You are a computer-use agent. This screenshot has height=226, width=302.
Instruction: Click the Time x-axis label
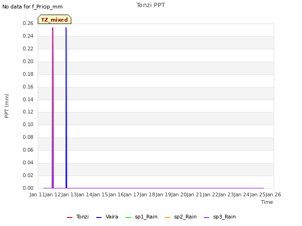coord(267,202)
